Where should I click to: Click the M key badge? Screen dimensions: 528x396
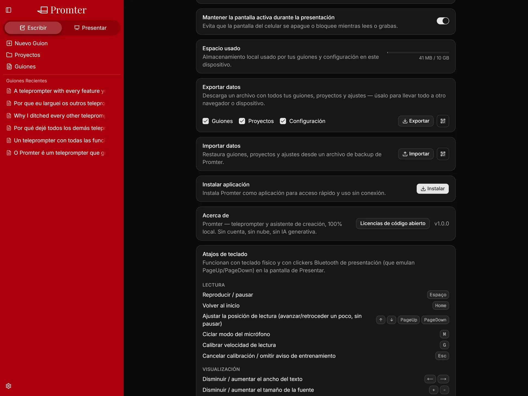(x=444, y=334)
